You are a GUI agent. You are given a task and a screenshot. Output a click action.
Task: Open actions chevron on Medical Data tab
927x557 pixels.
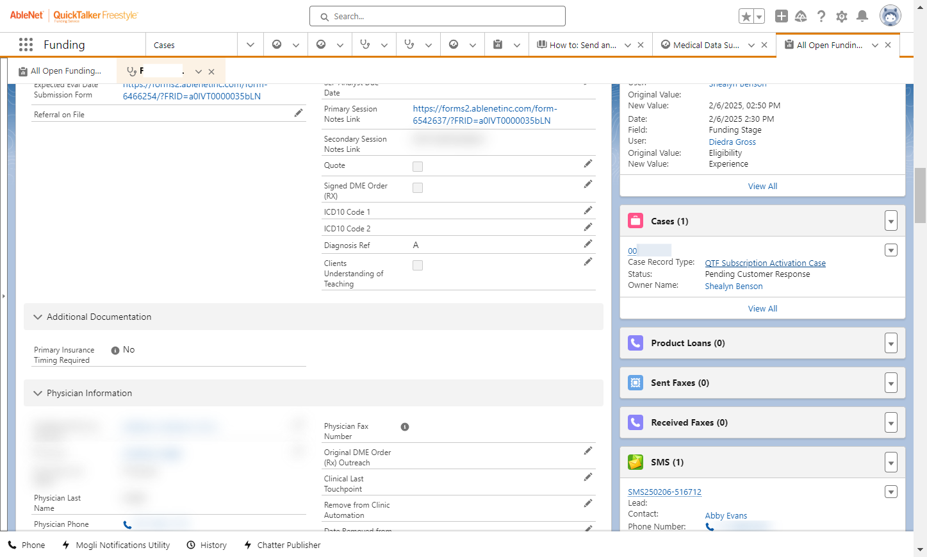(x=751, y=45)
